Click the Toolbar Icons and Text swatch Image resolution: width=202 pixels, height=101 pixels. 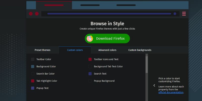click(x=90, y=59)
